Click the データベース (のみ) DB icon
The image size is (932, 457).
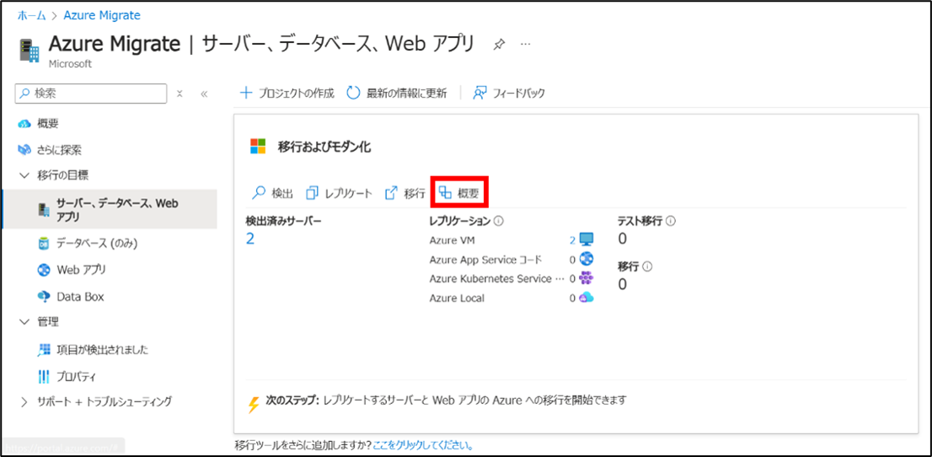[43, 244]
